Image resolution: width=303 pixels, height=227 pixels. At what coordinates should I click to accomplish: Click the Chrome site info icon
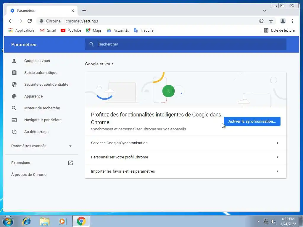(41, 21)
